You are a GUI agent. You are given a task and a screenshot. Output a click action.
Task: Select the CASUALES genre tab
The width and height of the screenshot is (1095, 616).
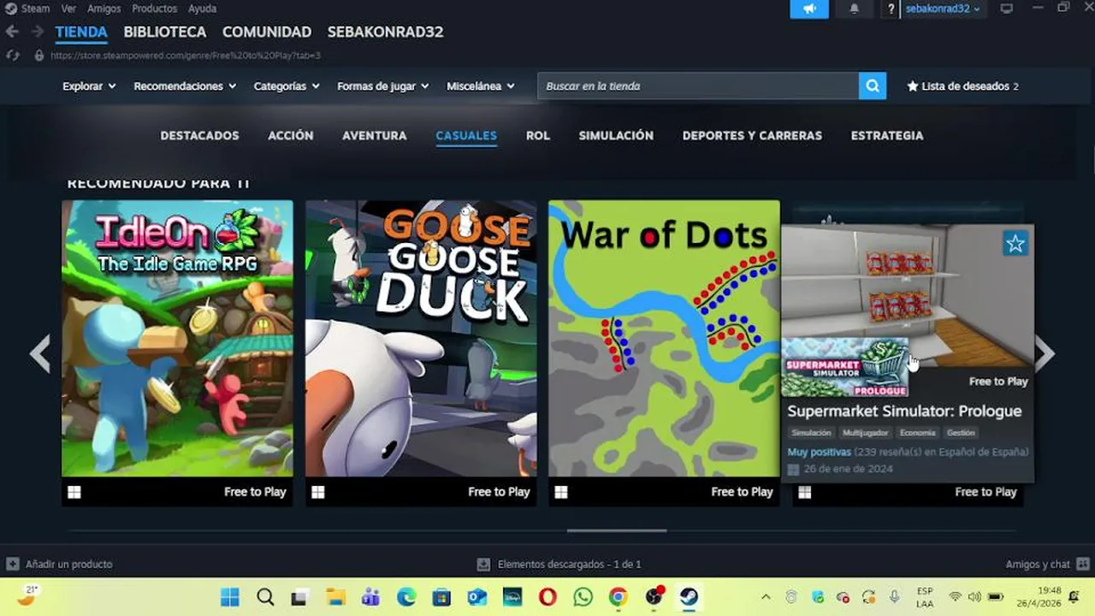(466, 135)
